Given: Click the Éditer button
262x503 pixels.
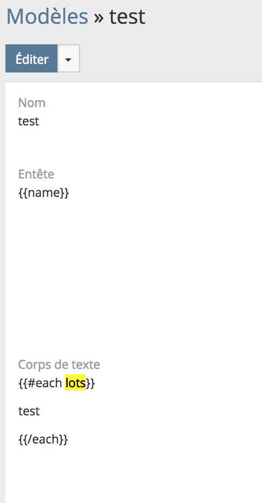Looking at the screenshot, I should coord(31,58).
